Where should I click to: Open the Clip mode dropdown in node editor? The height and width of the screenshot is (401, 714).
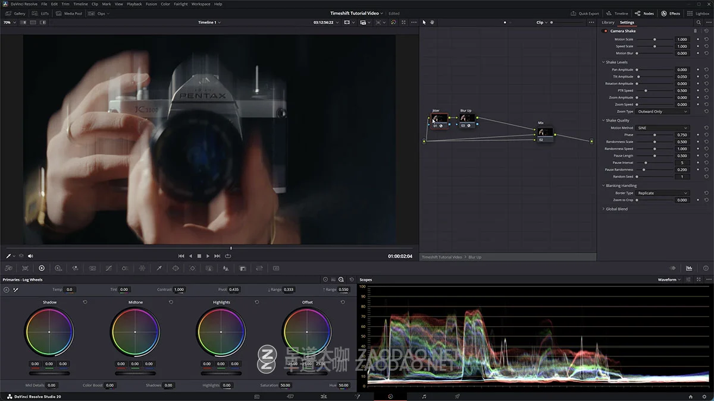[541, 22]
